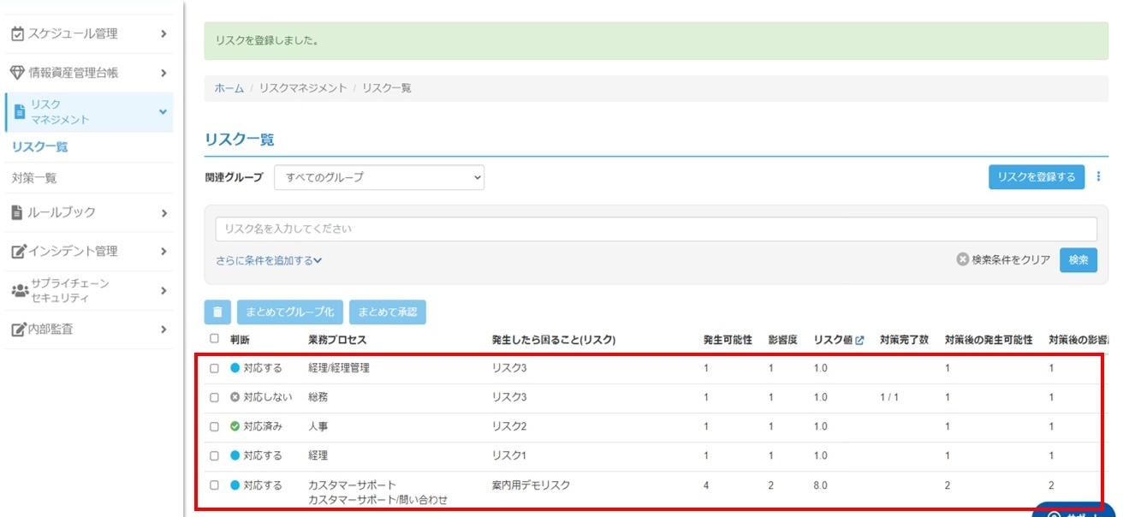This screenshot has width=1123, height=517.
Task: Click the 発生したら困ること(リスク) column header
Action: tap(554, 340)
